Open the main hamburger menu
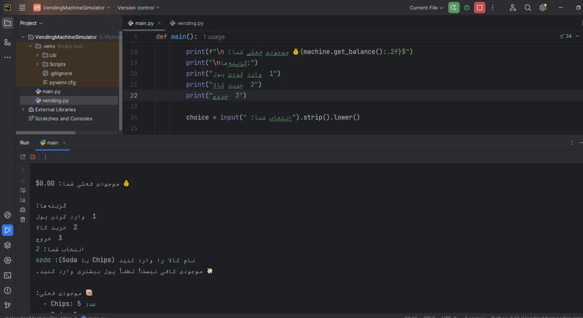 pyautogui.click(x=22, y=7)
